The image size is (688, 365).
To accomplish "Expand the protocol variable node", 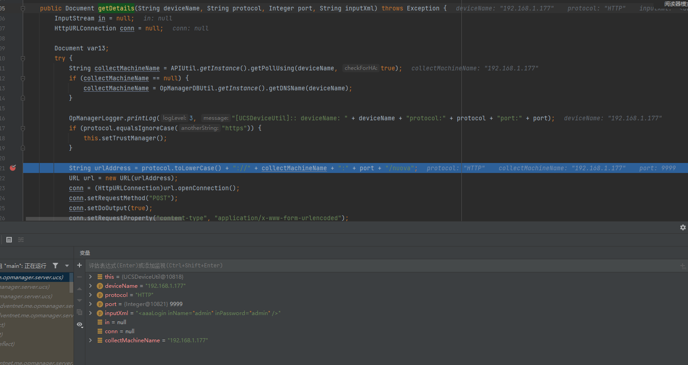I will click(x=90, y=295).
